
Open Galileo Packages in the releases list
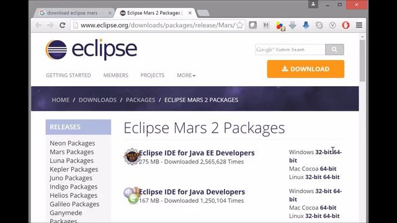[74, 204]
